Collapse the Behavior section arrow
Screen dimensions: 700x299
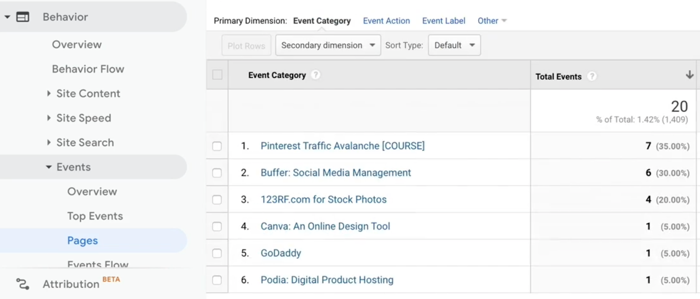pos(7,17)
